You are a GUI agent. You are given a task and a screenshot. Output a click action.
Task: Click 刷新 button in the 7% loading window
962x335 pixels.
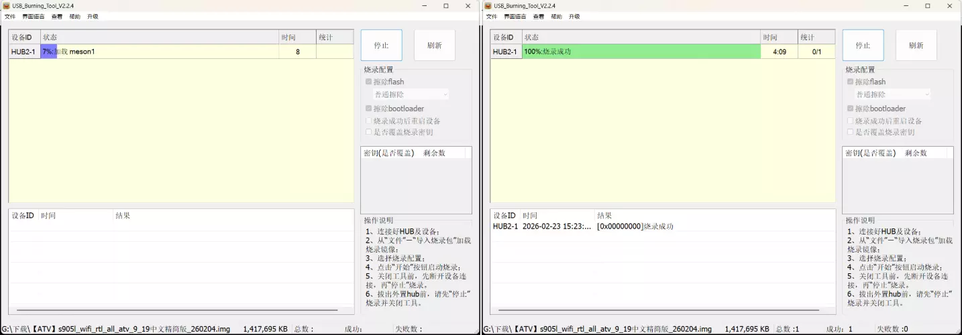(x=435, y=46)
